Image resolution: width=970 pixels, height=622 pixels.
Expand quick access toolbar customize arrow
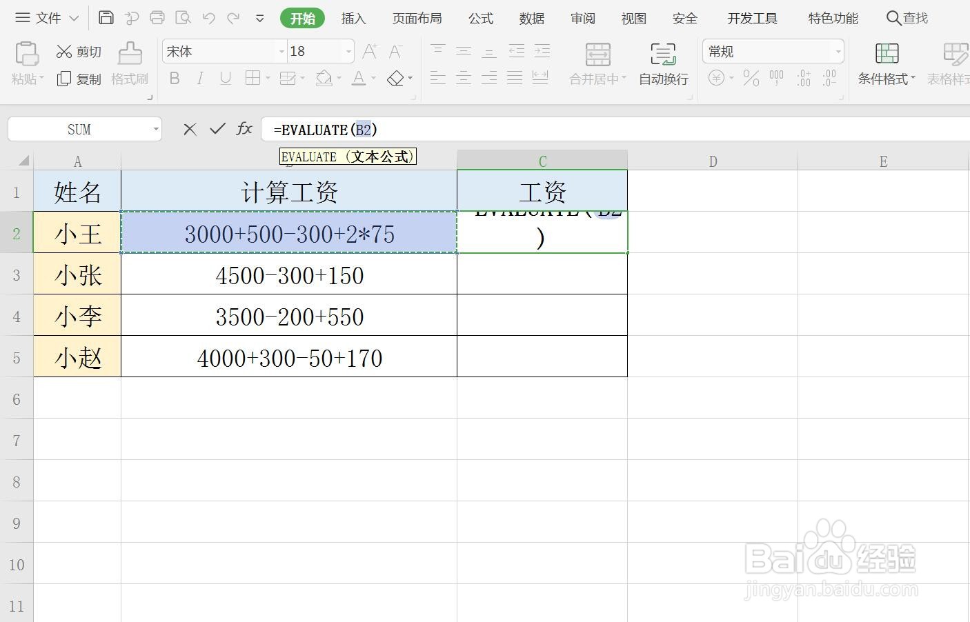260,19
